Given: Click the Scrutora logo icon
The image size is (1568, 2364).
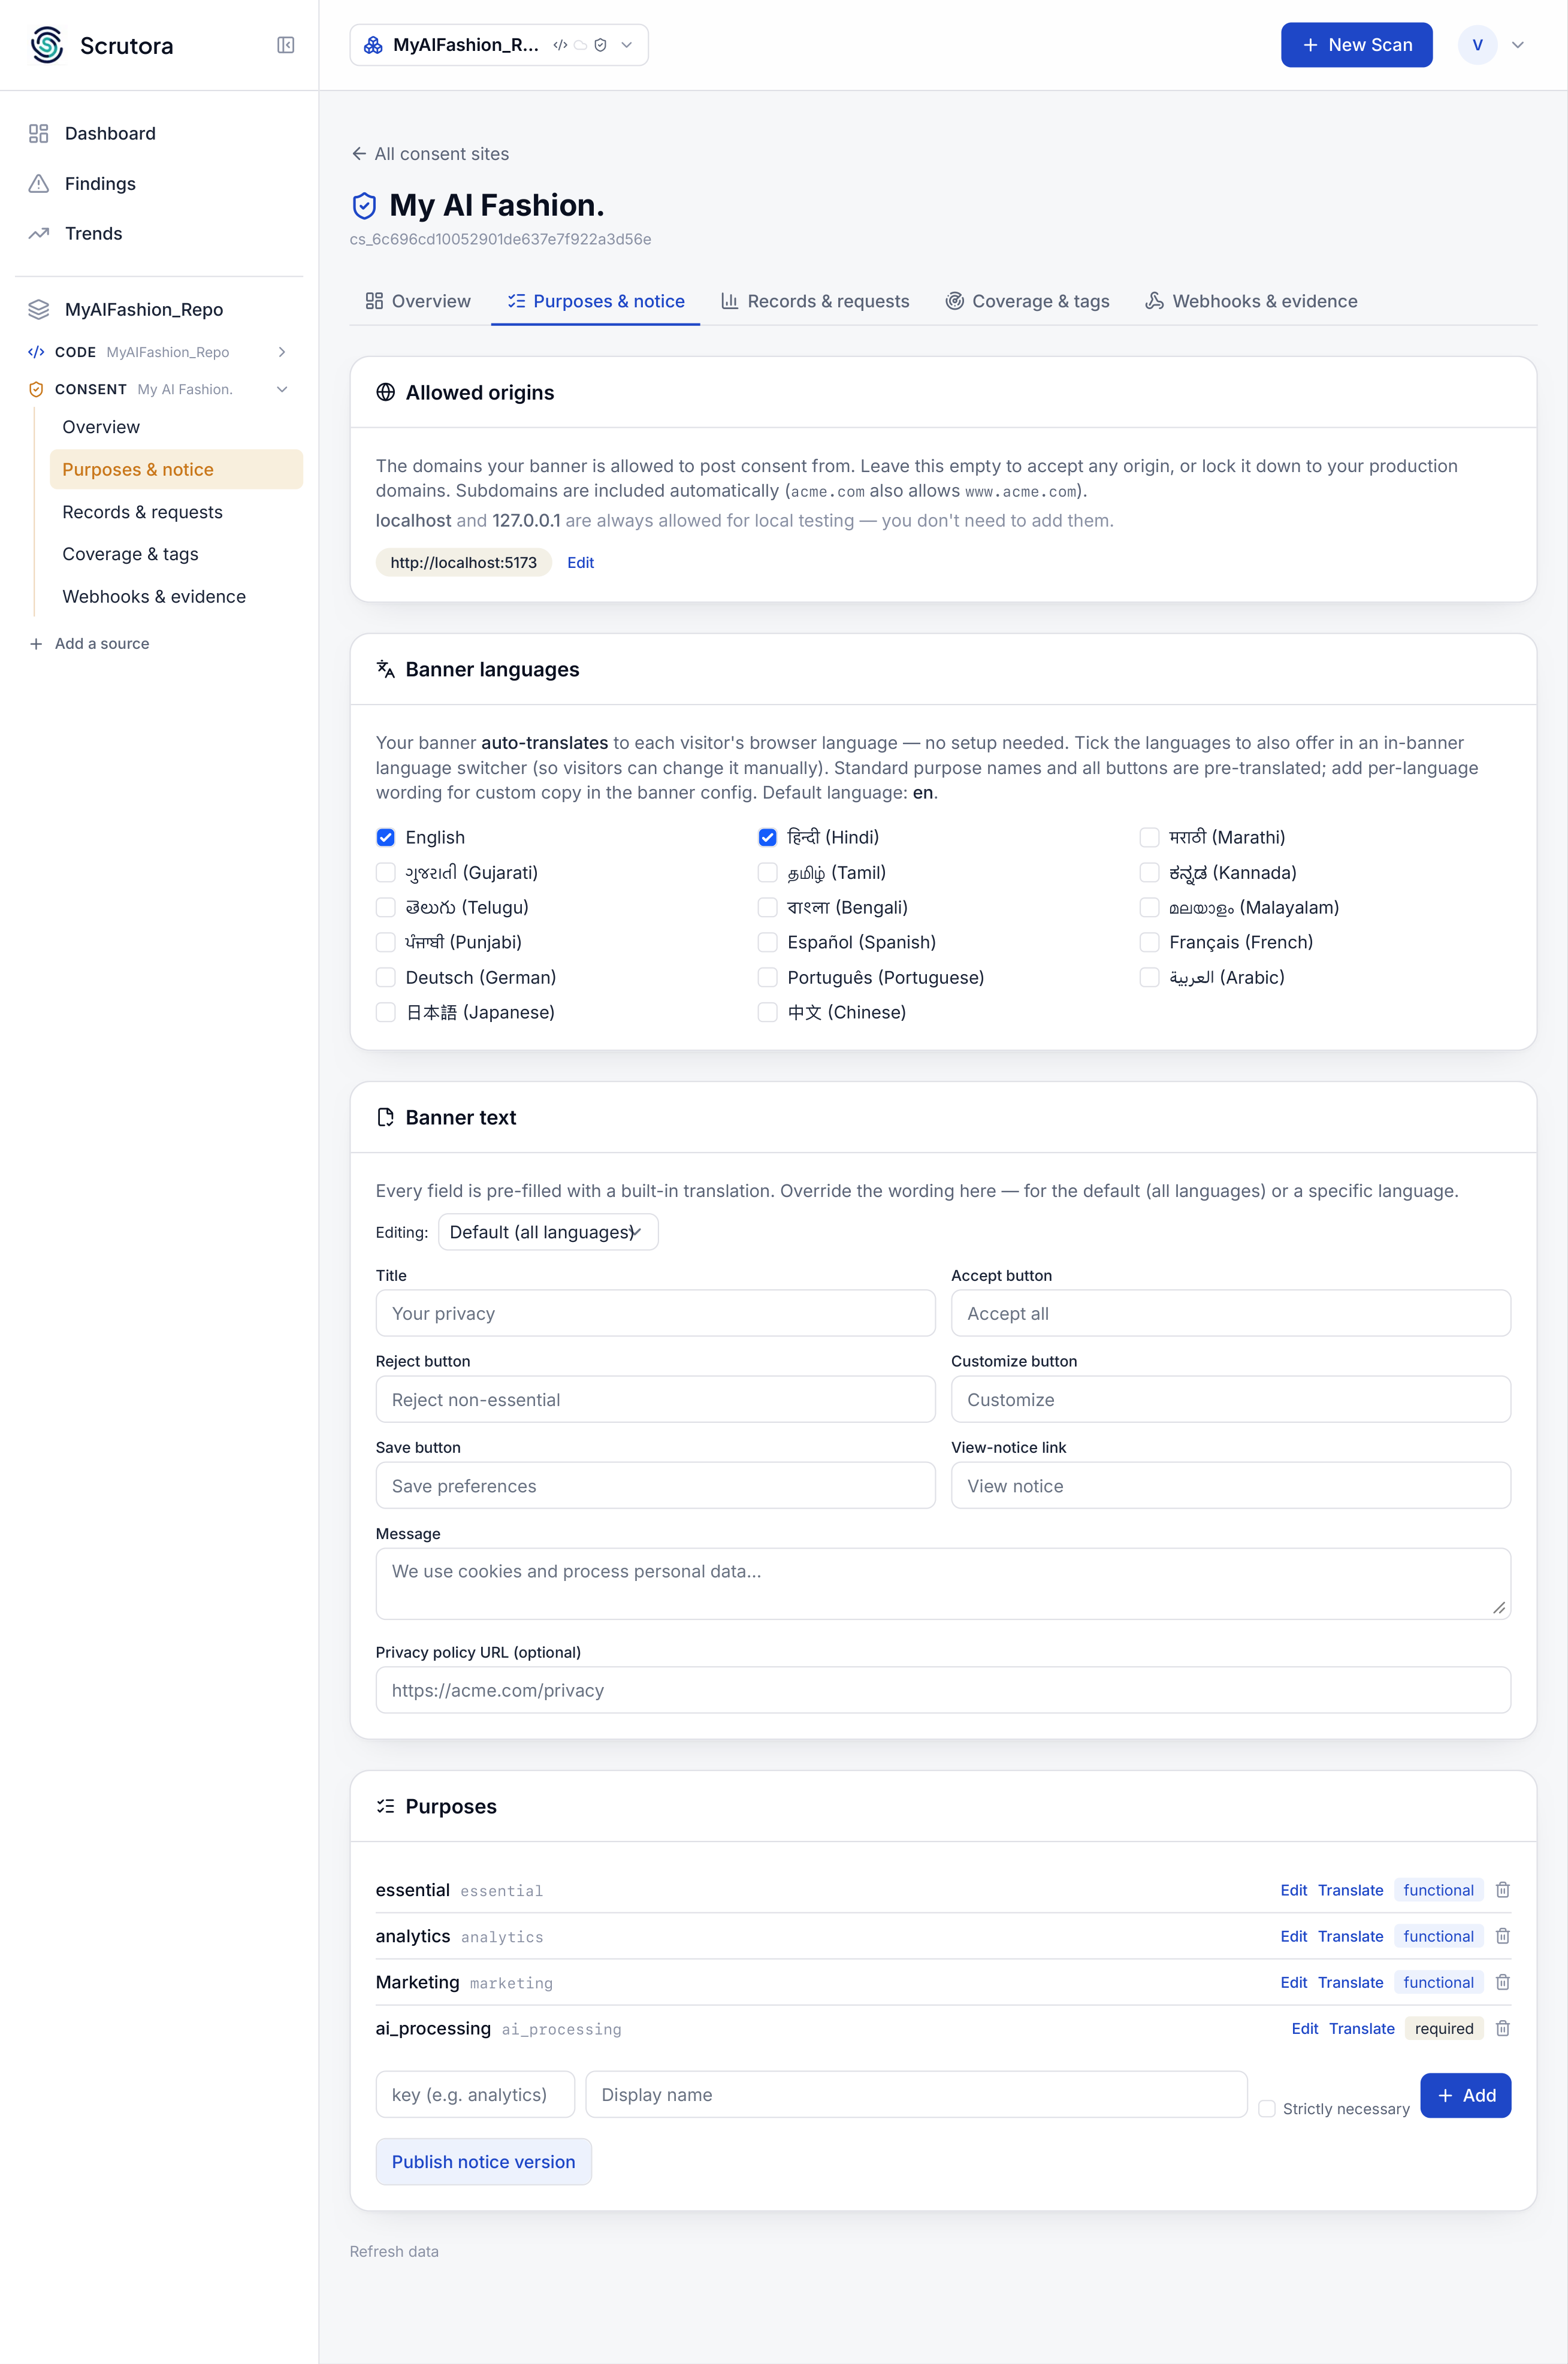Looking at the screenshot, I should tap(47, 45).
